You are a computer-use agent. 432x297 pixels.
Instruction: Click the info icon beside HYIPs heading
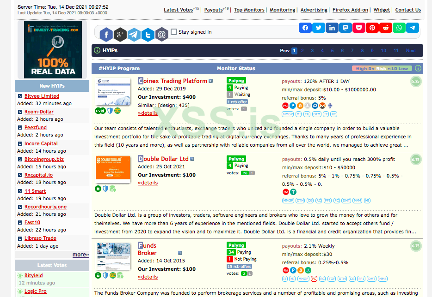[x=97, y=50]
